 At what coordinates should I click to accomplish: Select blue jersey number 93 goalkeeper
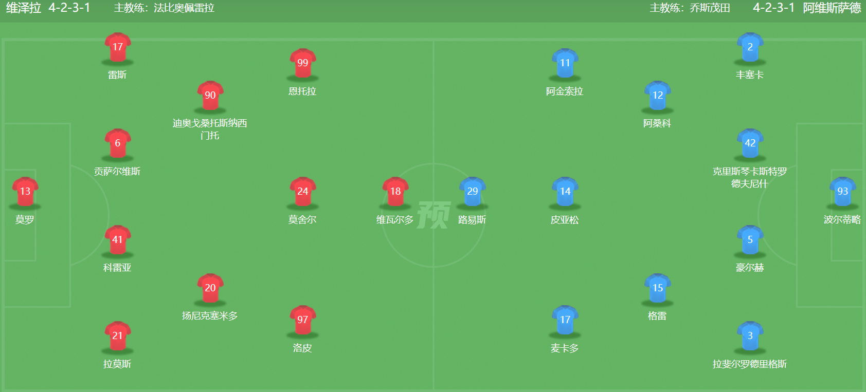842,192
